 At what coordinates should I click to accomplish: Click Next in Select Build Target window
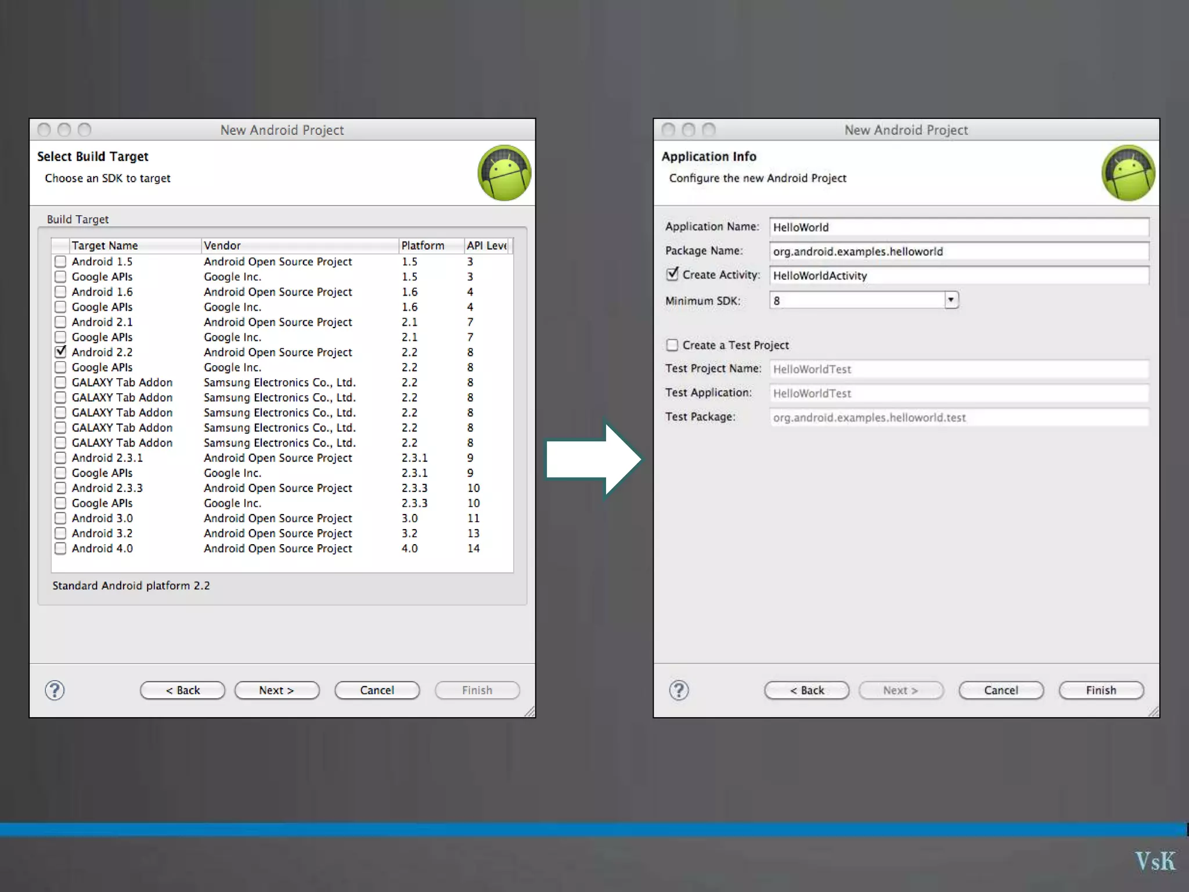[x=277, y=690]
